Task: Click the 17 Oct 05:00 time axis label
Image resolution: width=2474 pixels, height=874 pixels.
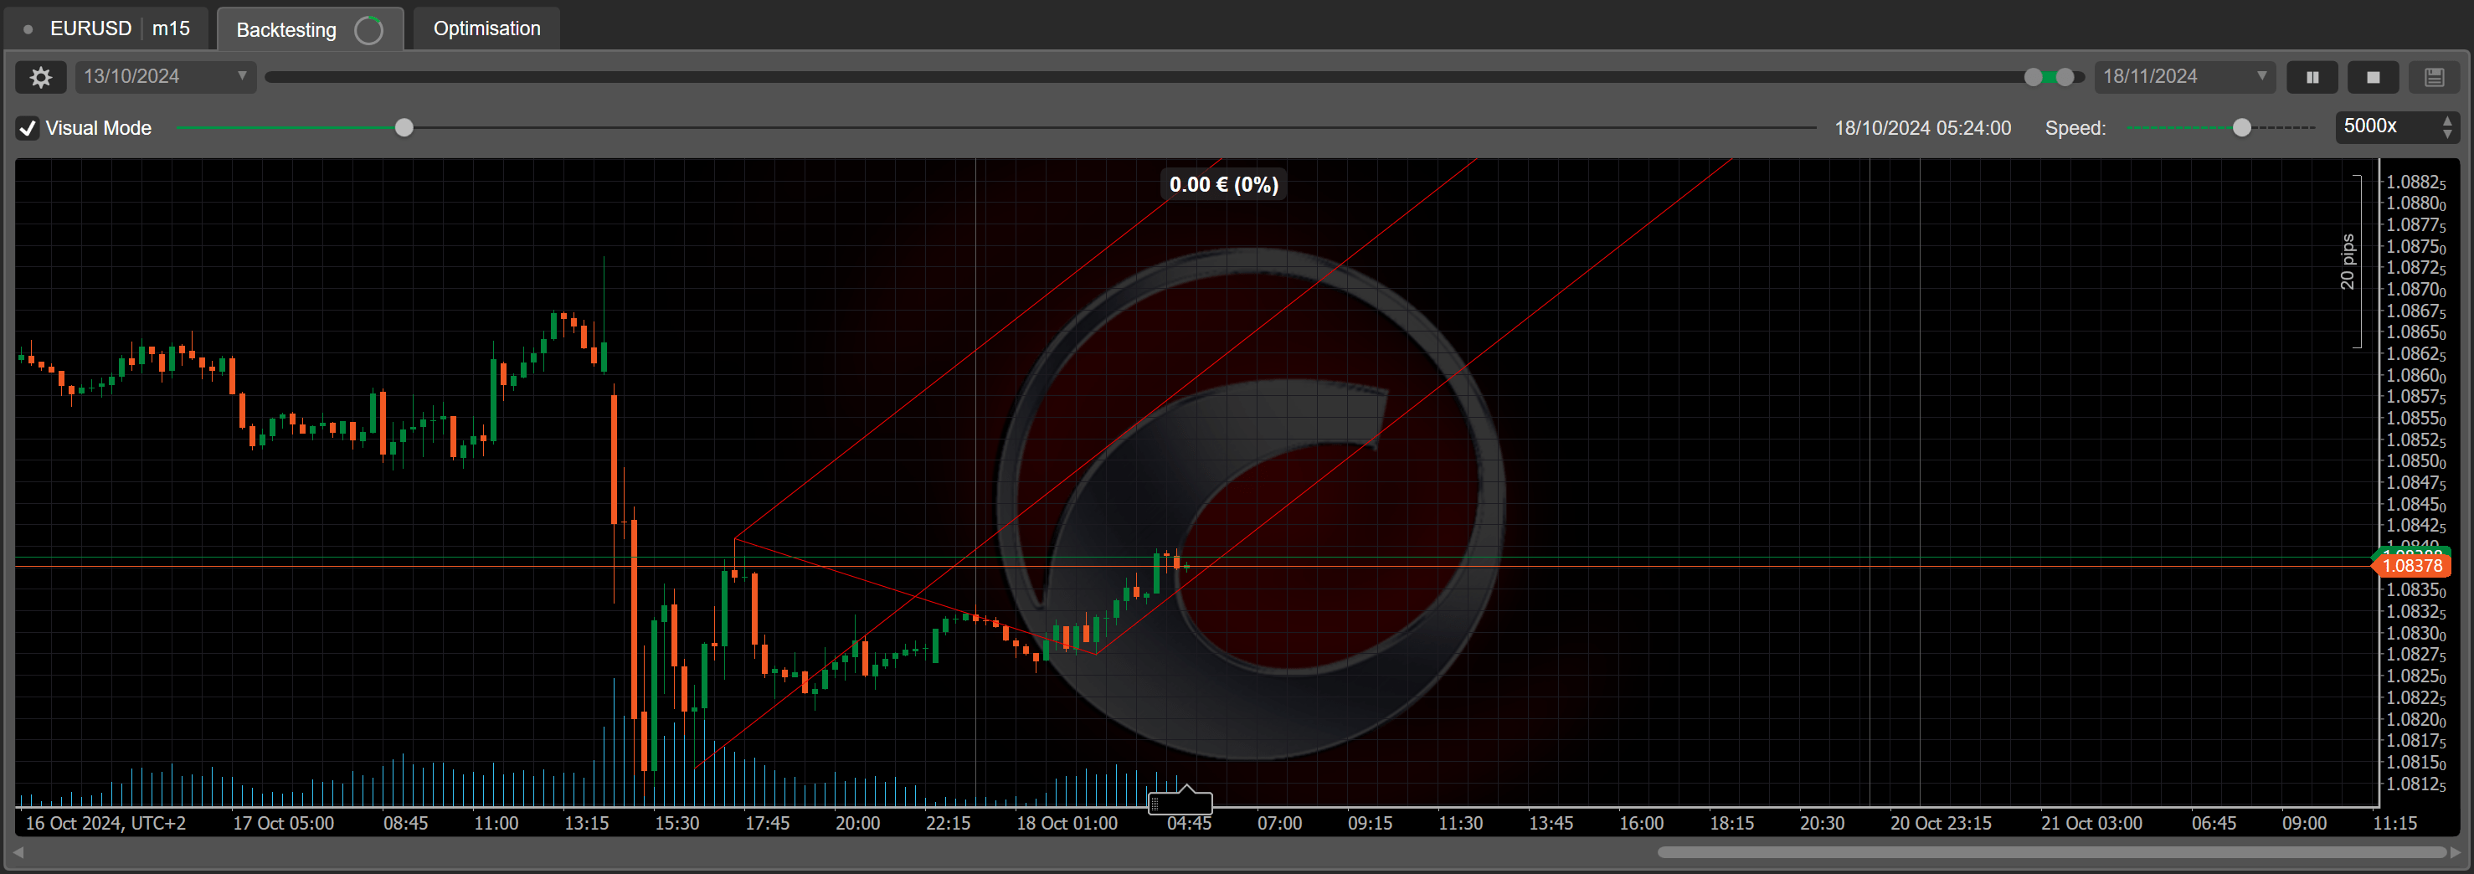Action: pos(283,824)
